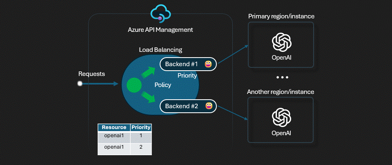The height and width of the screenshot is (165, 392).
Task: Click the OpenAI text in Primary region box
Action: (x=281, y=58)
